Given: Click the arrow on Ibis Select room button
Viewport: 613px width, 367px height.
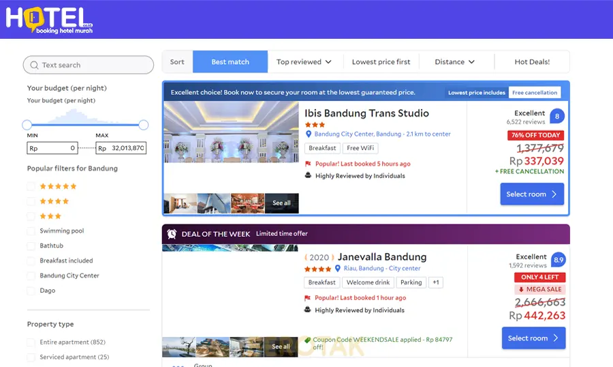Looking at the screenshot, I should click(x=554, y=194).
